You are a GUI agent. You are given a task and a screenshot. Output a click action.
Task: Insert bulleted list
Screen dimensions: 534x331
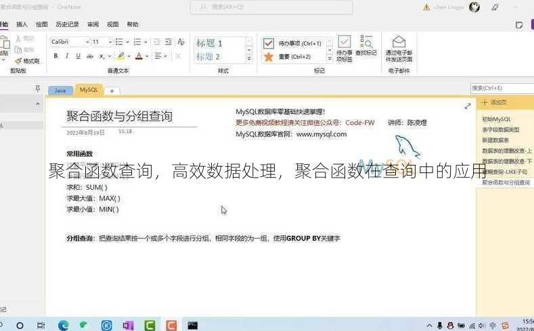(x=119, y=42)
